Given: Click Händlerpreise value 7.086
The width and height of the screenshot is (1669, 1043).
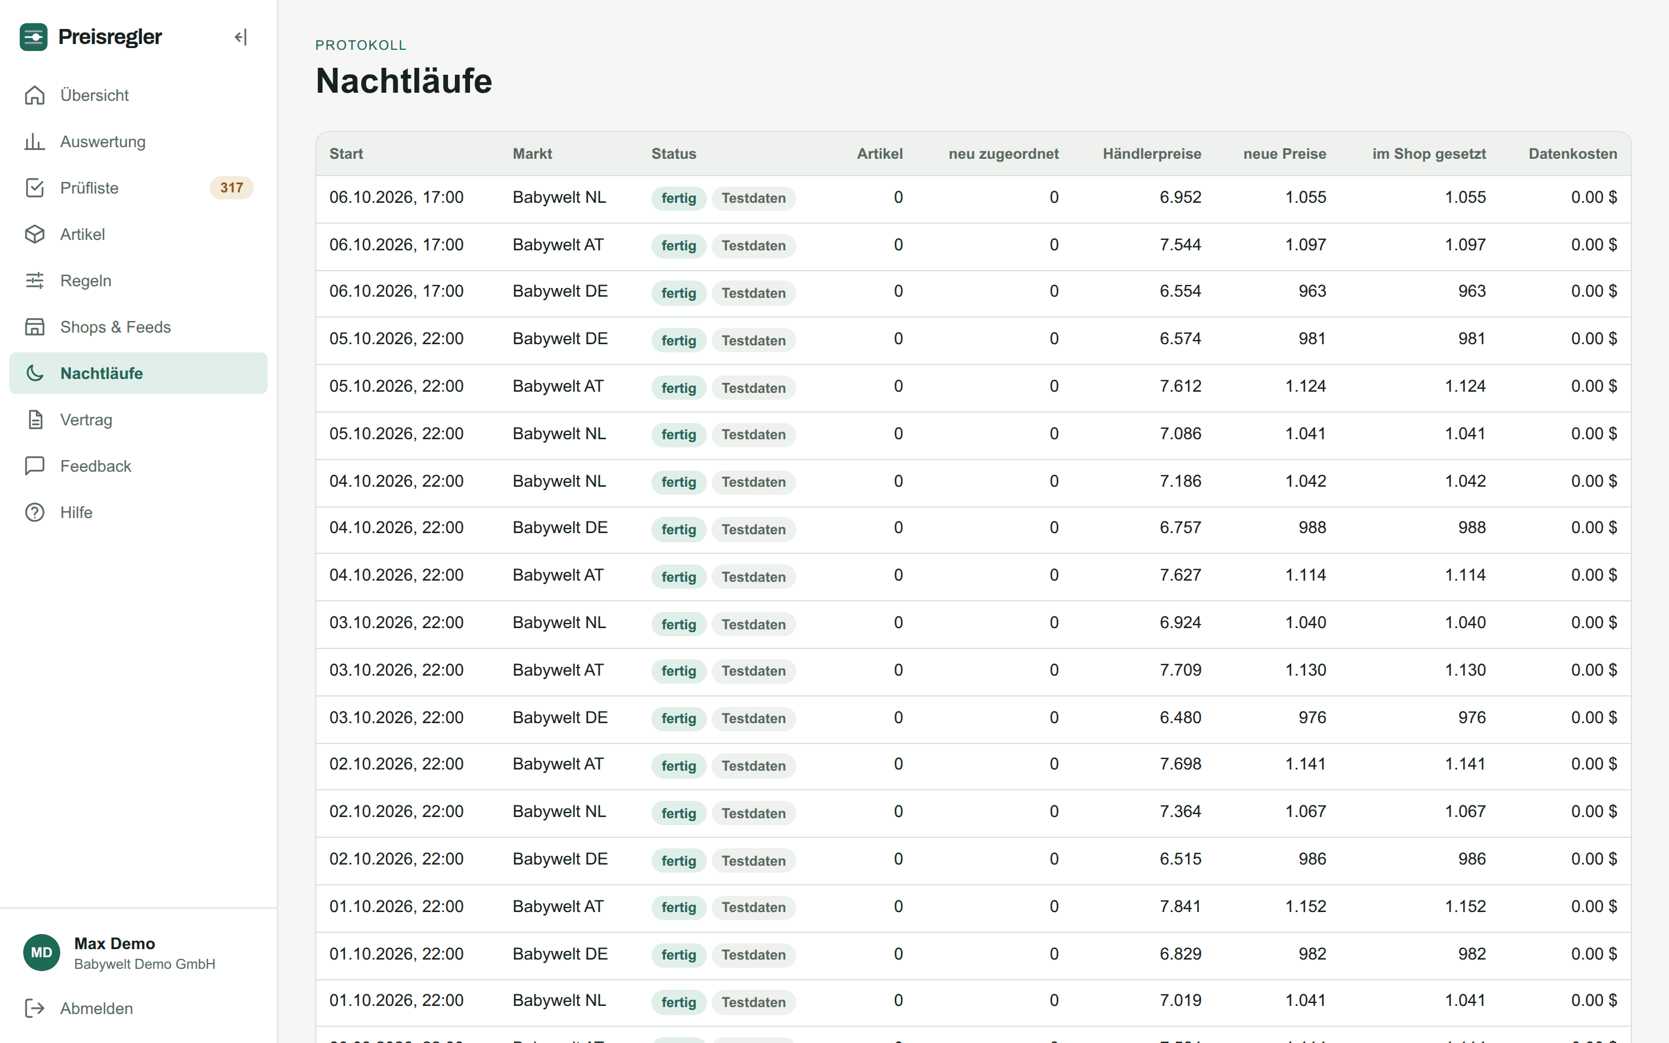Looking at the screenshot, I should click(1180, 434).
